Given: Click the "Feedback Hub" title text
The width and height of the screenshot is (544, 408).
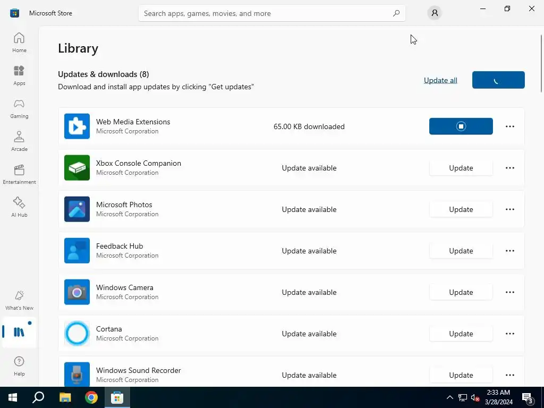Looking at the screenshot, I should [120, 246].
